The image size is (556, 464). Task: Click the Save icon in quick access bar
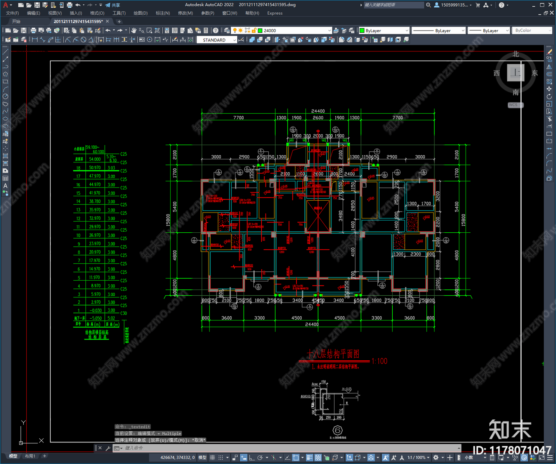[37, 5]
